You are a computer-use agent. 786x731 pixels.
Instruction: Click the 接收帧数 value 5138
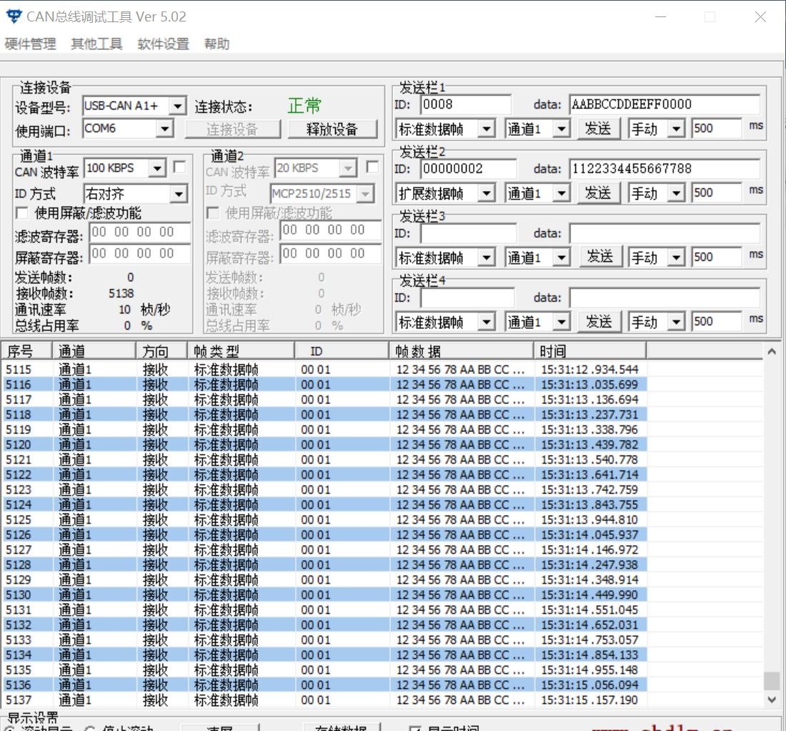[x=121, y=293]
